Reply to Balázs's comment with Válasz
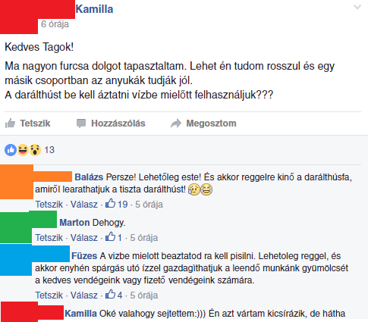This screenshot has width=368, height=322. point(84,204)
